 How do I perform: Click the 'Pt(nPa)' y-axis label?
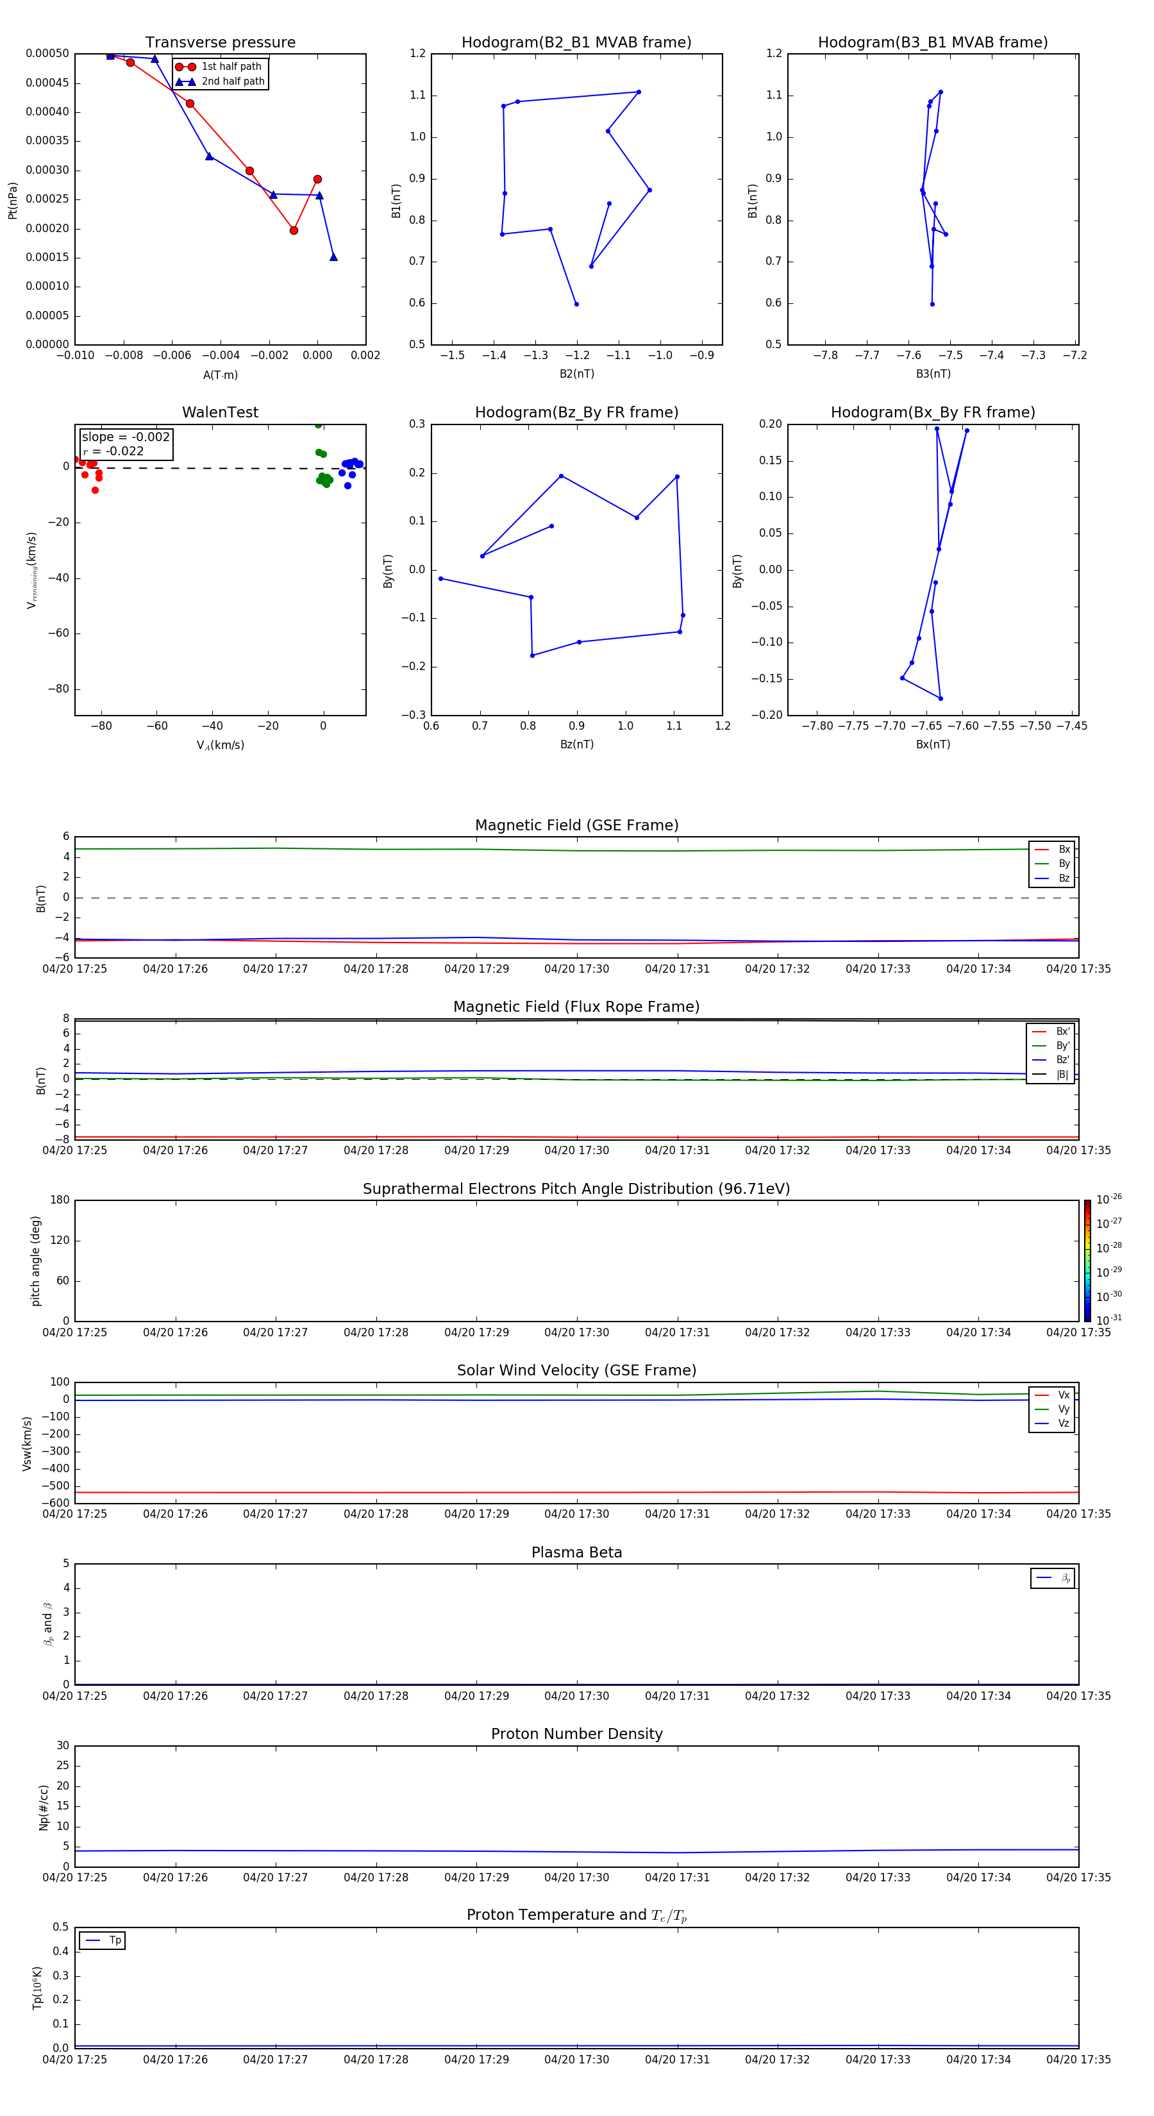[12, 201]
